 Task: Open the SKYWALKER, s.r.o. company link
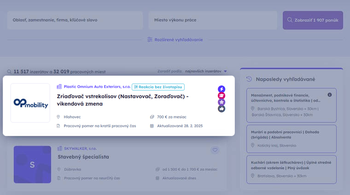point(80,148)
